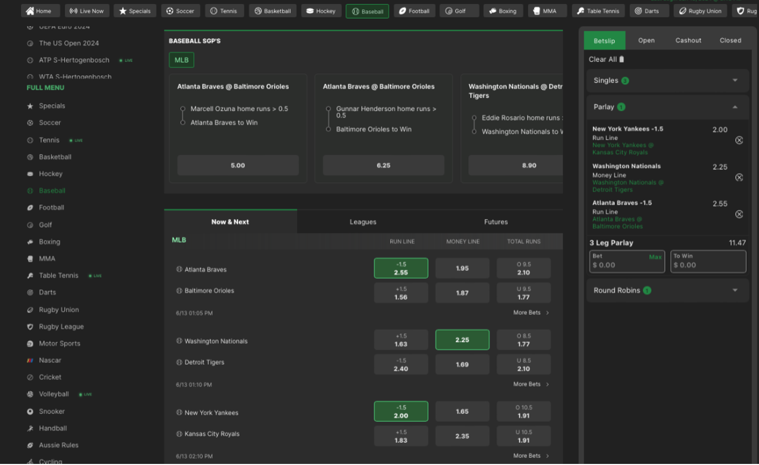The image size is (759, 465).
Task: Open Aussie Rules in sidebar
Action: (58, 445)
